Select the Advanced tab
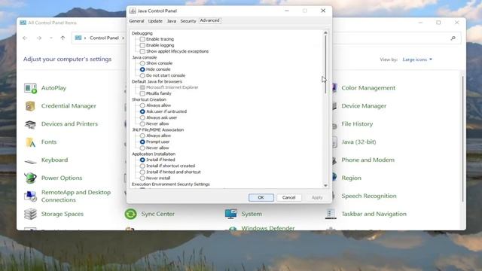The width and height of the screenshot is (482, 271). [209, 20]
